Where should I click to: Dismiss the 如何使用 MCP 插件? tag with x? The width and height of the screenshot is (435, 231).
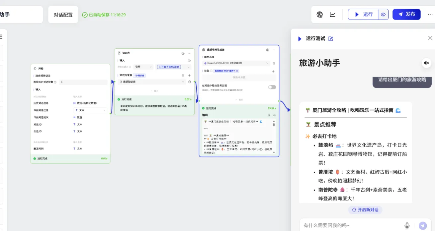(x=237, y=71)
